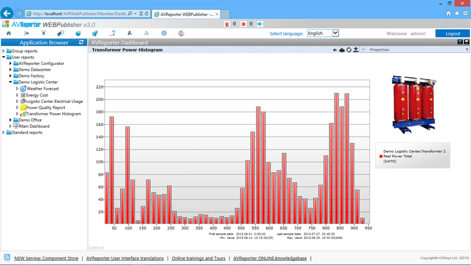Collapse the Demo Logistic Center folder
Viewport: 471px width, 265px height.
[11, 82]
